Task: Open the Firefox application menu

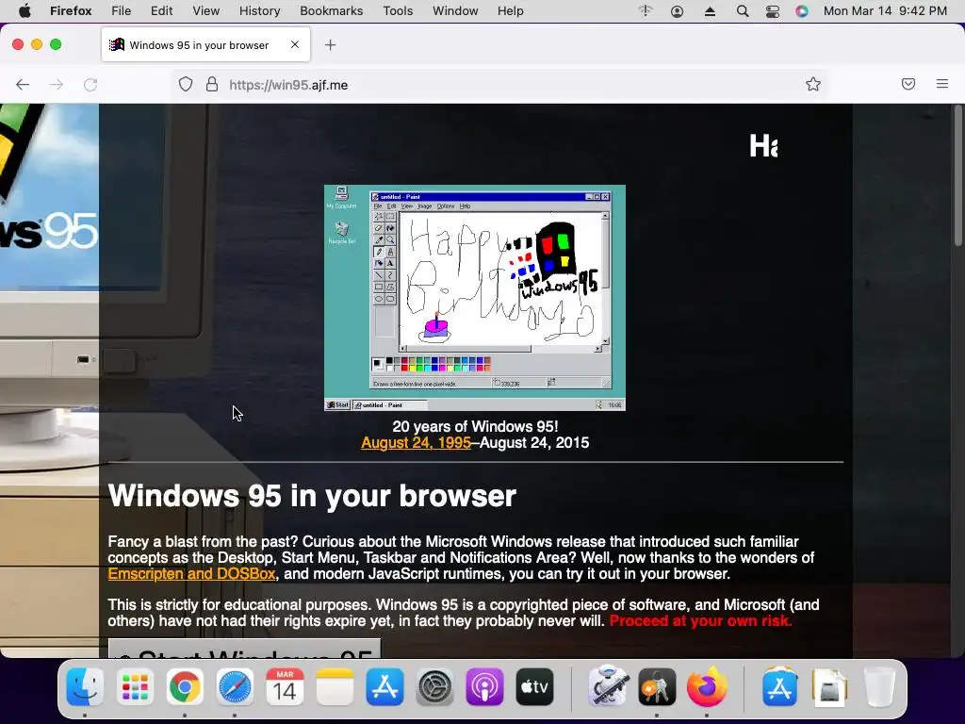Action: (x=71, y=11)
